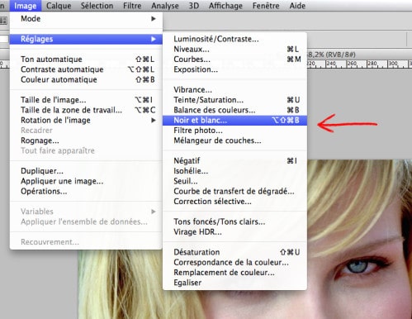Open Vibrance adjustment
Image resolution: width=412 pixels, height=319 pixels.
234,90
